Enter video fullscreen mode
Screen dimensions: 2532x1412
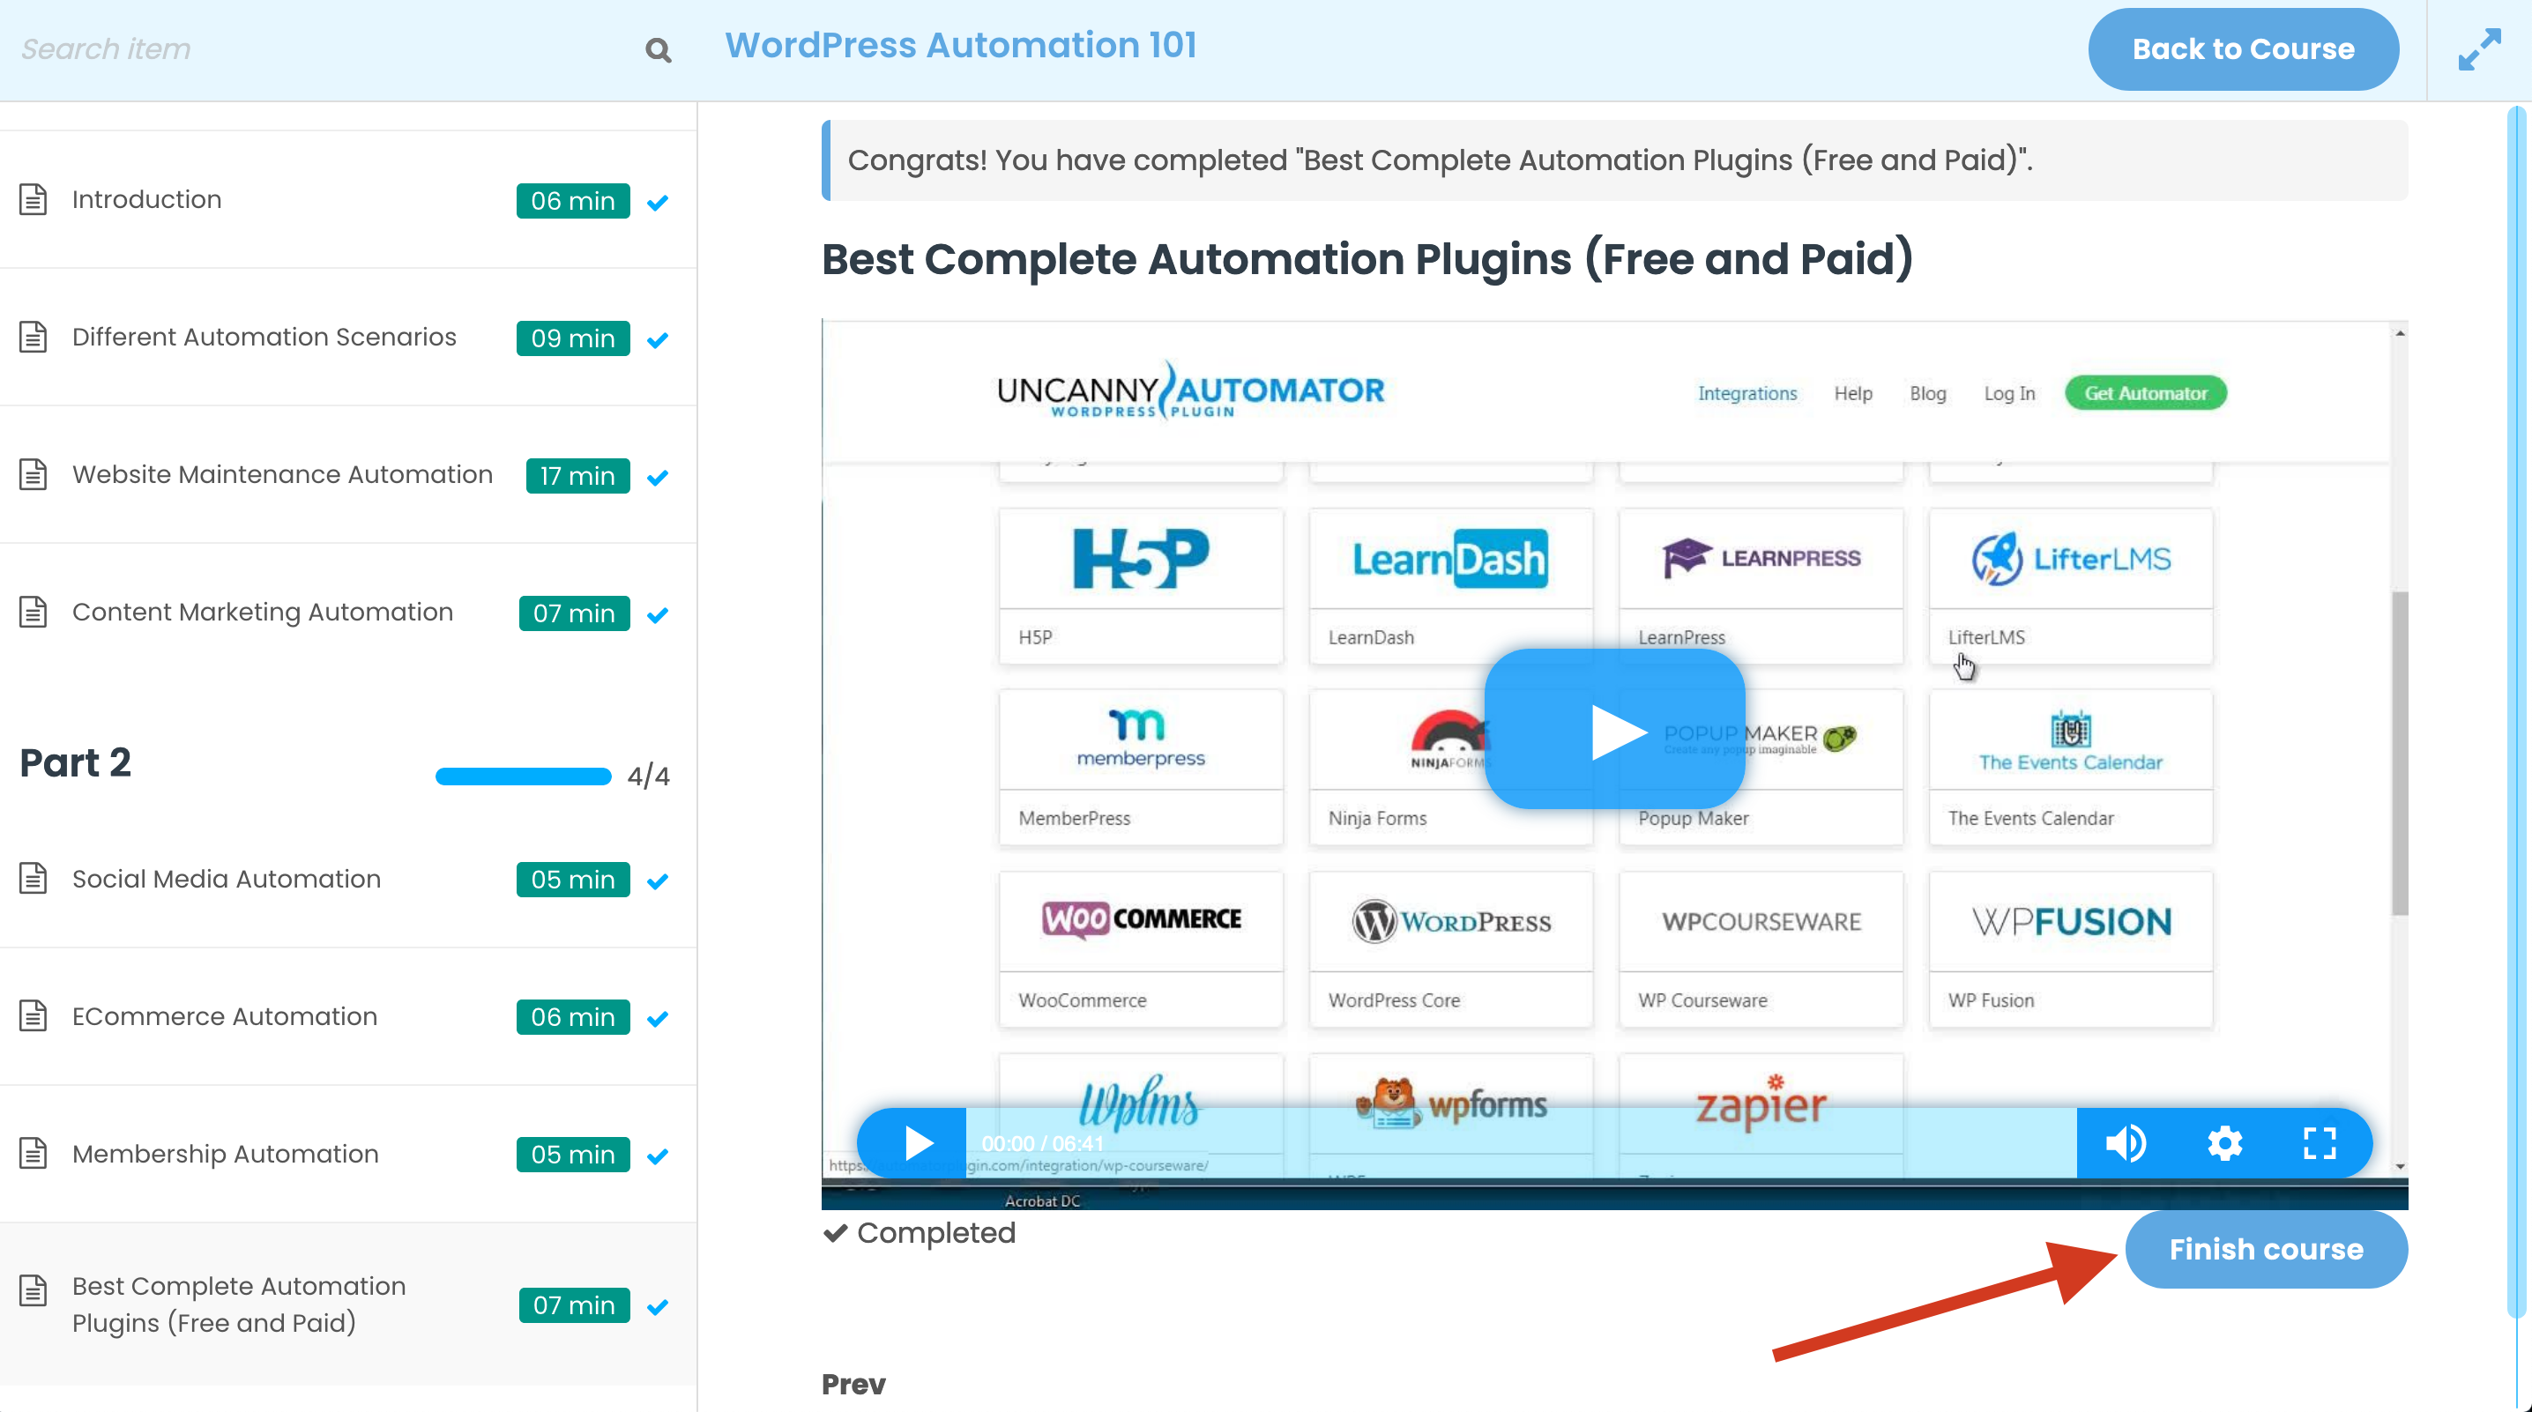[2320, 1144]
